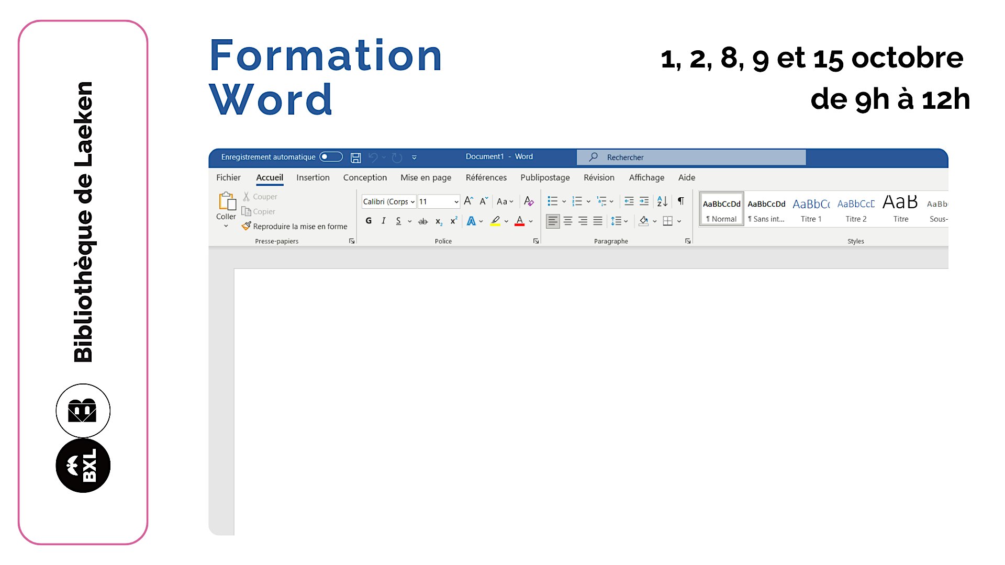Click the sort A-Z icon

tap(662, 201)
